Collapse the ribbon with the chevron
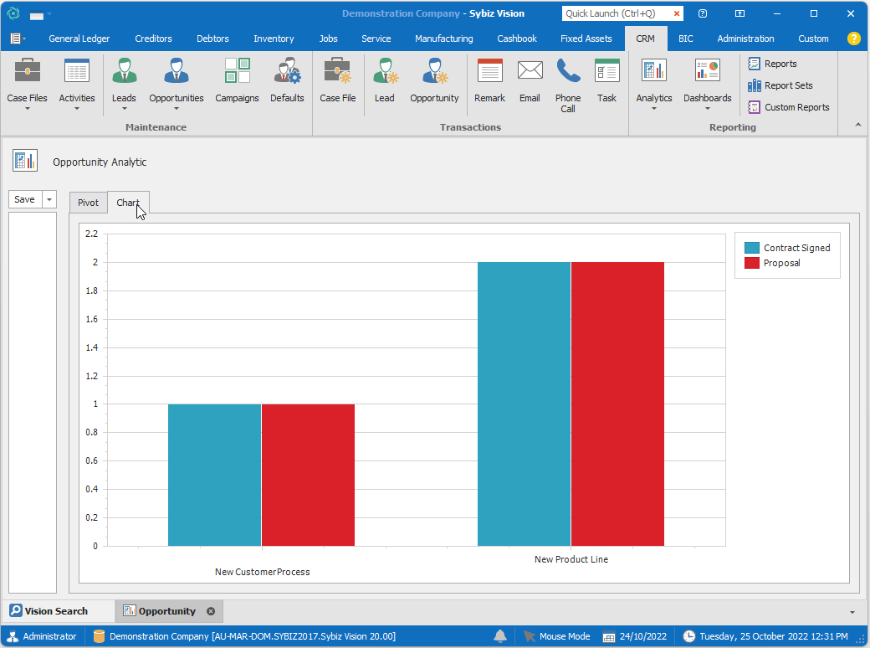The width and height of the screenshot is (870, 648). point(857,125)
